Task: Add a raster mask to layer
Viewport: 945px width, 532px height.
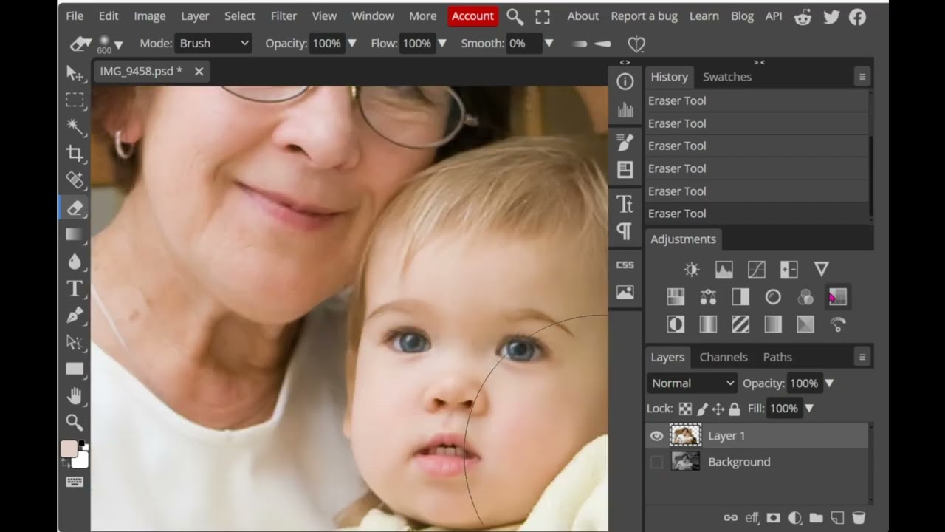Action: point(773,518)
